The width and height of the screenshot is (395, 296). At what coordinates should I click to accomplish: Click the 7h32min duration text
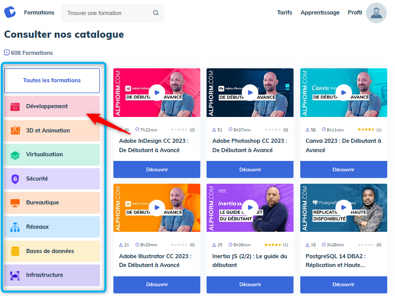[x=149, y=130]
